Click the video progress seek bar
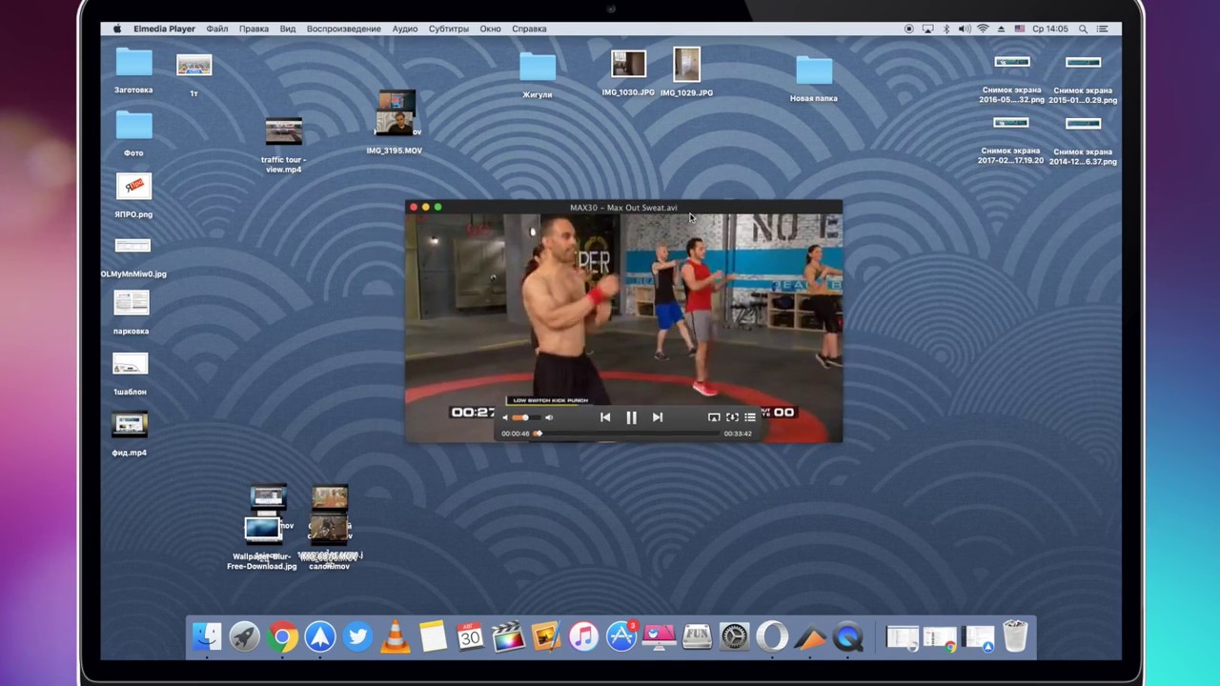This screenshot has width=1220, height=686. click(x=627, y=434)
